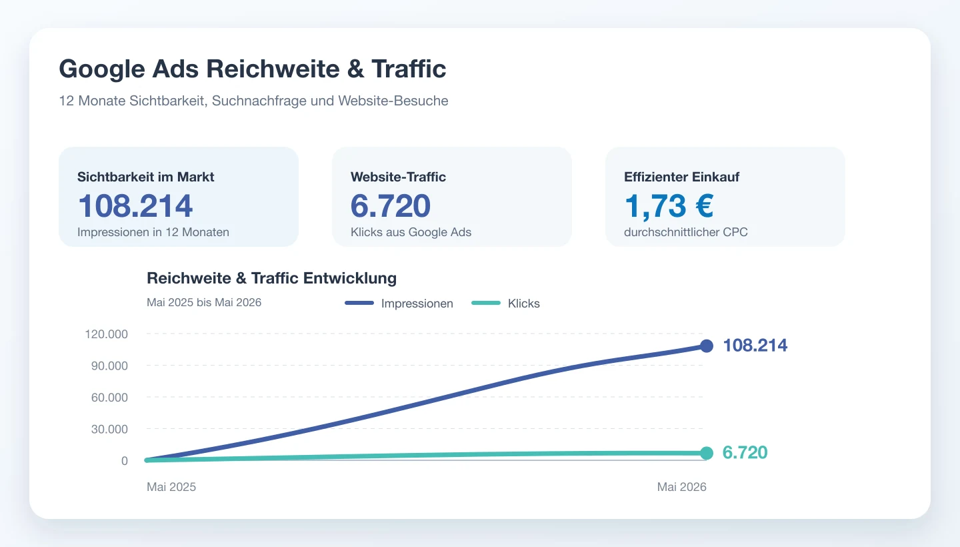This screenshot has width=960, height=547.
Task: Click the heading Google Ads Reichweite & Traffic
Action: pyautogui.click(x=253, y=69)
